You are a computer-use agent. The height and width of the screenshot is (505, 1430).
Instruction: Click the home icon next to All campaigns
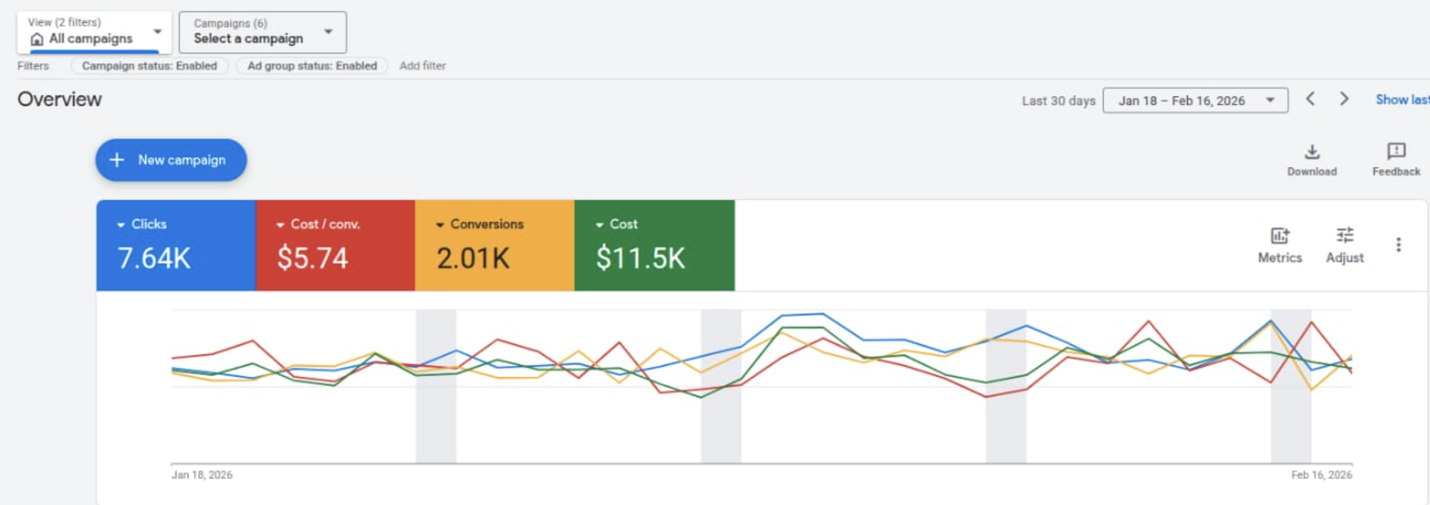[37, 38]
